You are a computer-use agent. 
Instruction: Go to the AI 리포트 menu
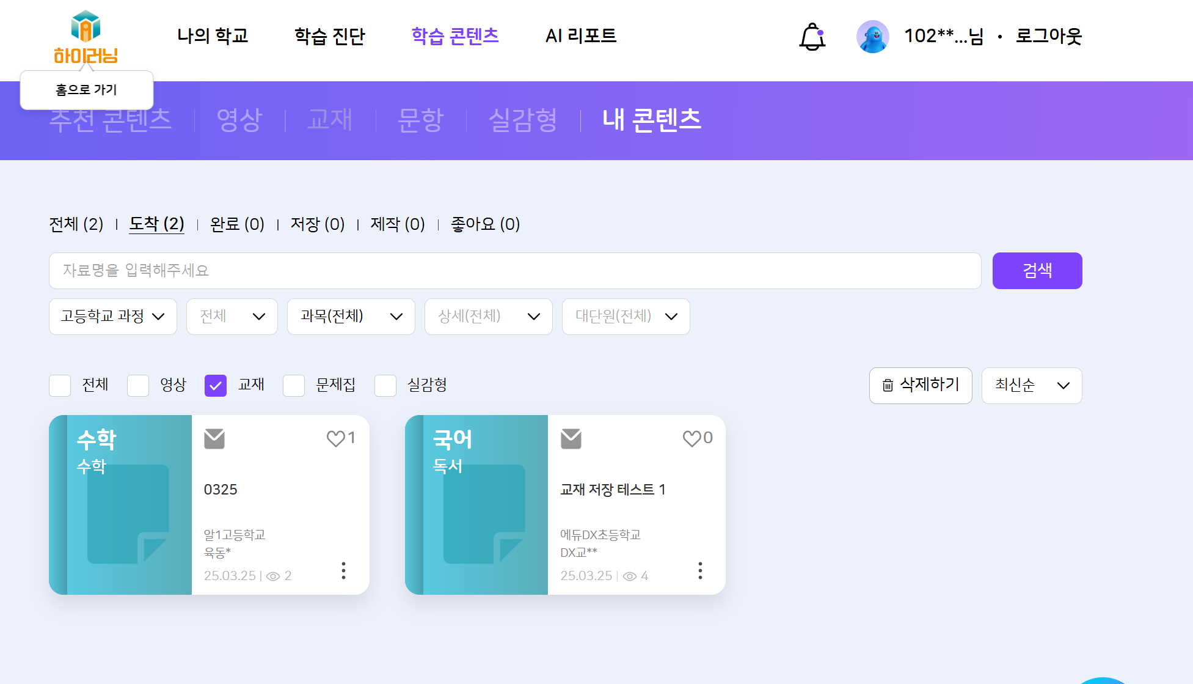[x=580, y=36]
